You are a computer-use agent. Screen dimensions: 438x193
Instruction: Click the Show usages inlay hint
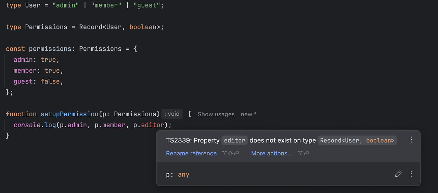pos(216,114)
